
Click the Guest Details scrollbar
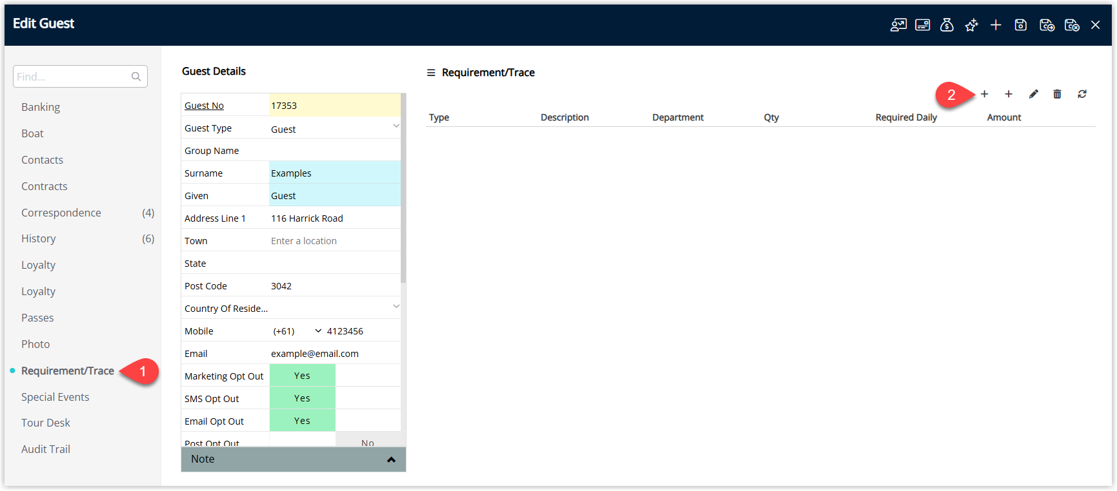(x=403, y=188)
